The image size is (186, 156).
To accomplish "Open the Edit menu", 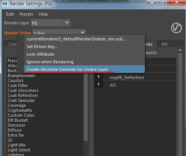I will point(10,14).
